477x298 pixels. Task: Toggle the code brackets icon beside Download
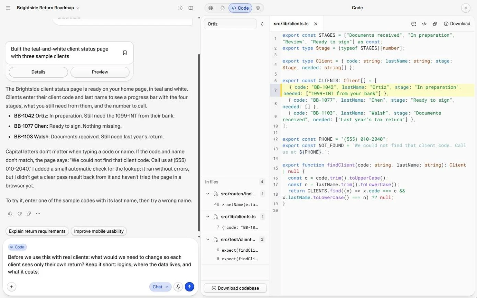pyautogui.click(x=424, y=24)
